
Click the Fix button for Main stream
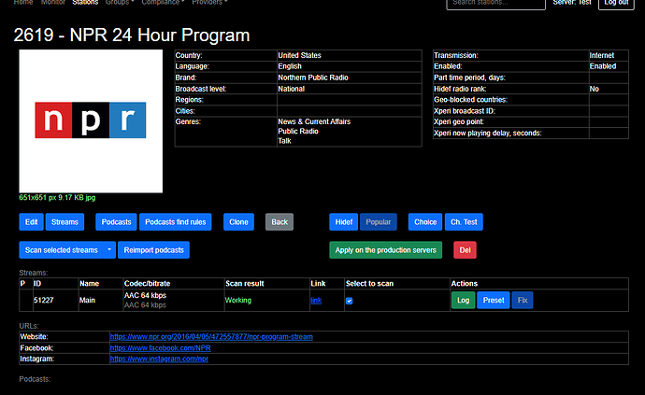click(523, 300)
